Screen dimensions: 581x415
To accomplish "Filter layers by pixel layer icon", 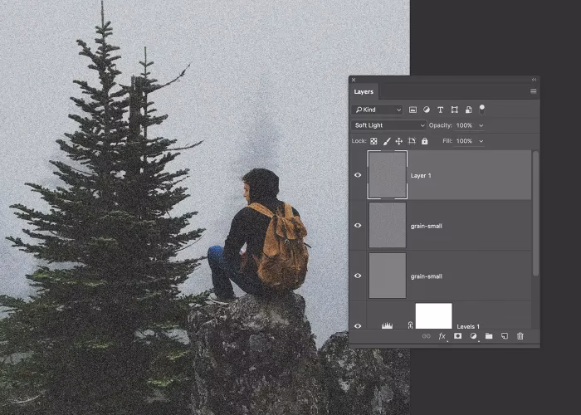I will [x=413, y=110].
